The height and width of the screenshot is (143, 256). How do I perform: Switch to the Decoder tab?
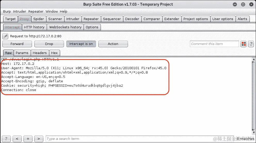tap(132, 19)
